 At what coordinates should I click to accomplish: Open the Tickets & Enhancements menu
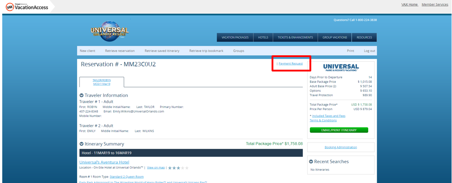[x=295, y=37]
